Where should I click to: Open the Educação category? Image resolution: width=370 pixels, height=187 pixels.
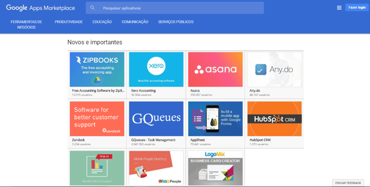102,22
